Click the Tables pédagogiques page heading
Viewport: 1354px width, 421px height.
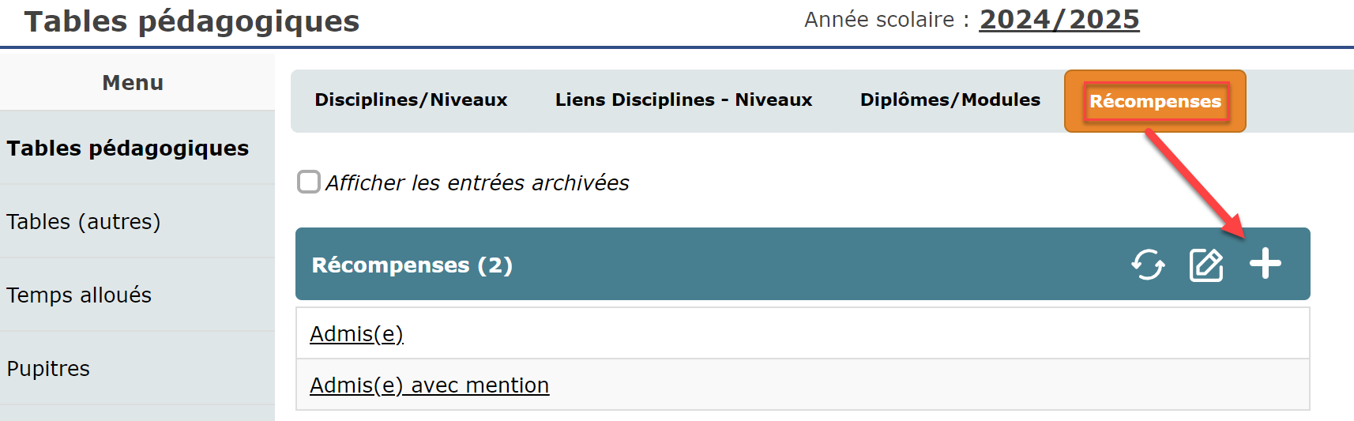[x=192, y=21]
